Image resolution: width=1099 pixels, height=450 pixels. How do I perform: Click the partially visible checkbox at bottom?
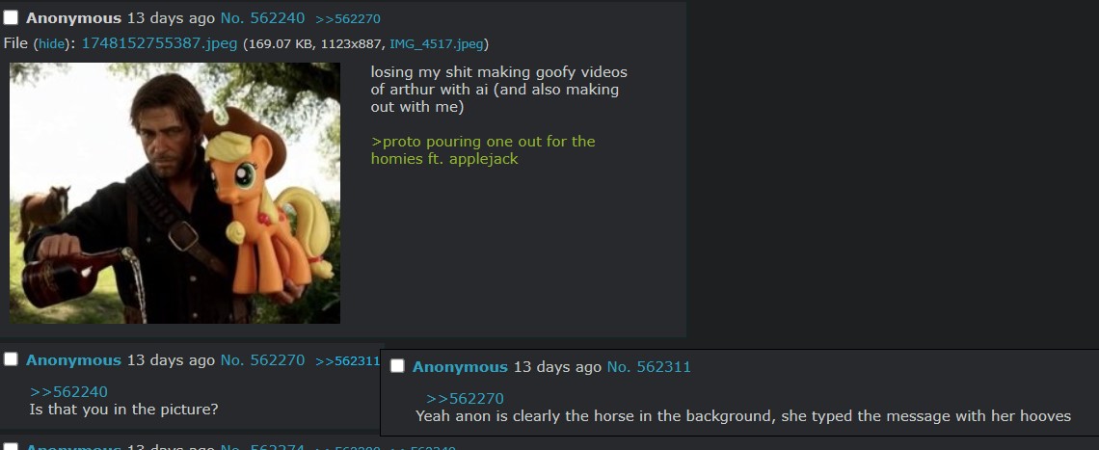tap(11, 446)
